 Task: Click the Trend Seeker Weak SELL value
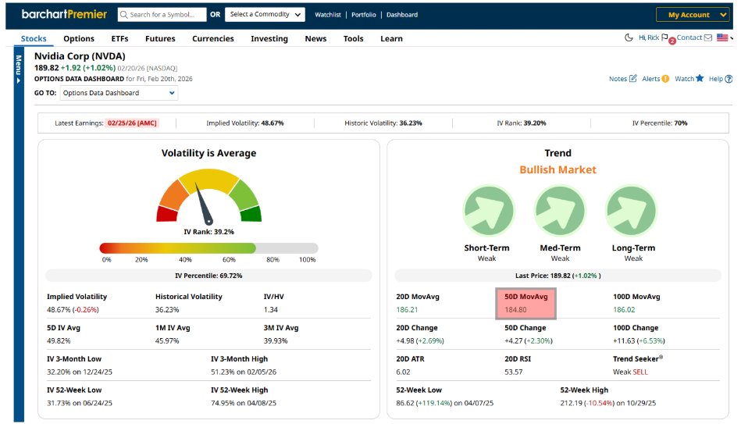pyautogui.click(x=630, y=372)
